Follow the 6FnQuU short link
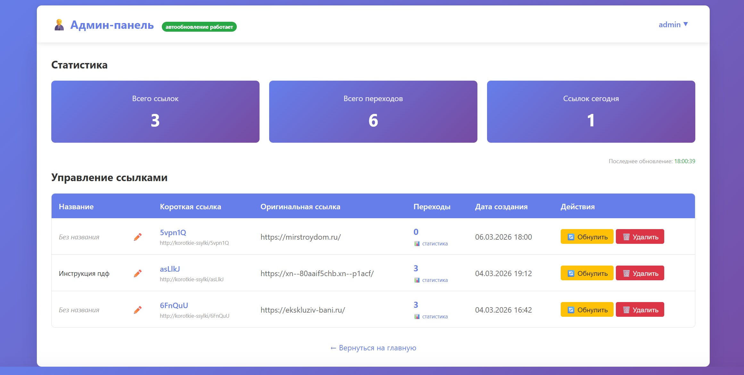This screenshot has width=744, height=375. coord(174,306)
